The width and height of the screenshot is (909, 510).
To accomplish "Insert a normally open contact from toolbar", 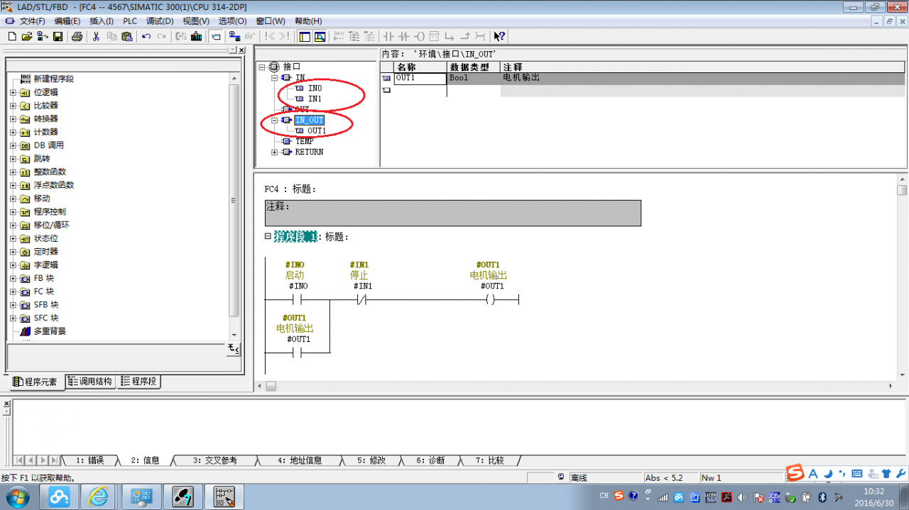I will click(x=388, y=36).
